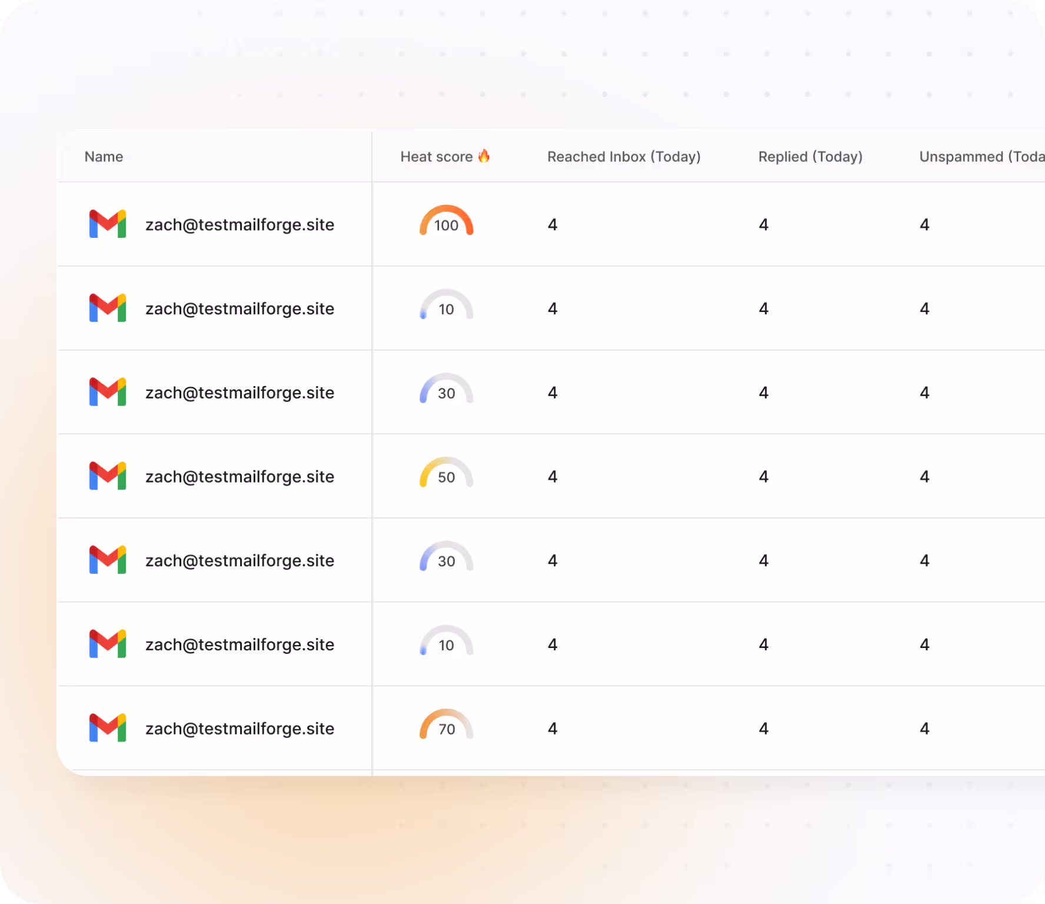Click the Gmail icon in the second row

tap(107, 308)
